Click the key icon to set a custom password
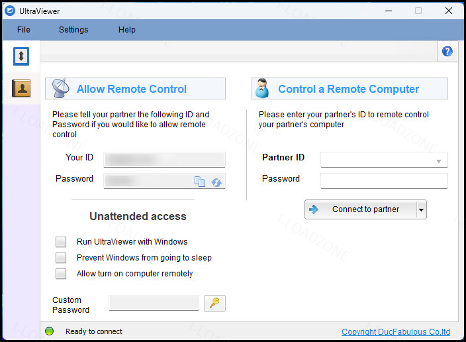 (x=214, y=304)
